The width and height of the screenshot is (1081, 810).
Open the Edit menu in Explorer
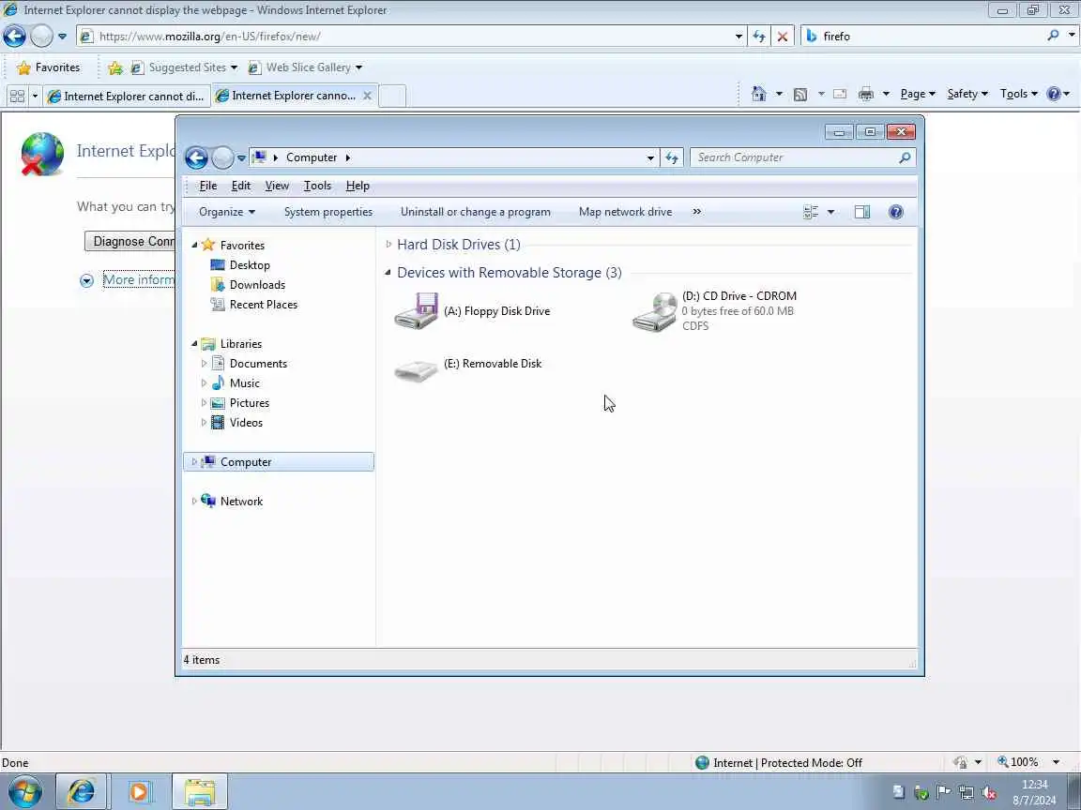pyautogui.click(x=240, y=186)
